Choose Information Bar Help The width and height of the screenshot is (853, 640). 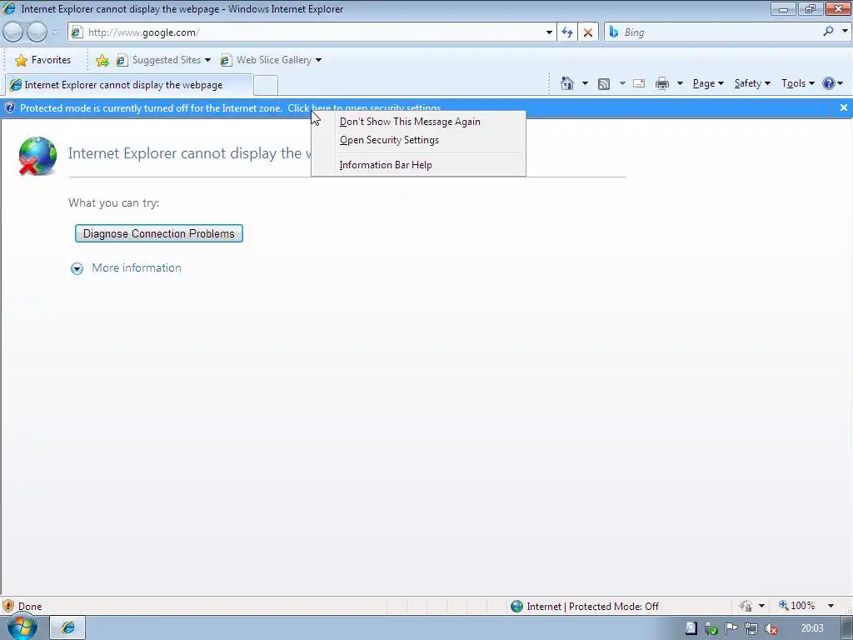coord(418,165)
